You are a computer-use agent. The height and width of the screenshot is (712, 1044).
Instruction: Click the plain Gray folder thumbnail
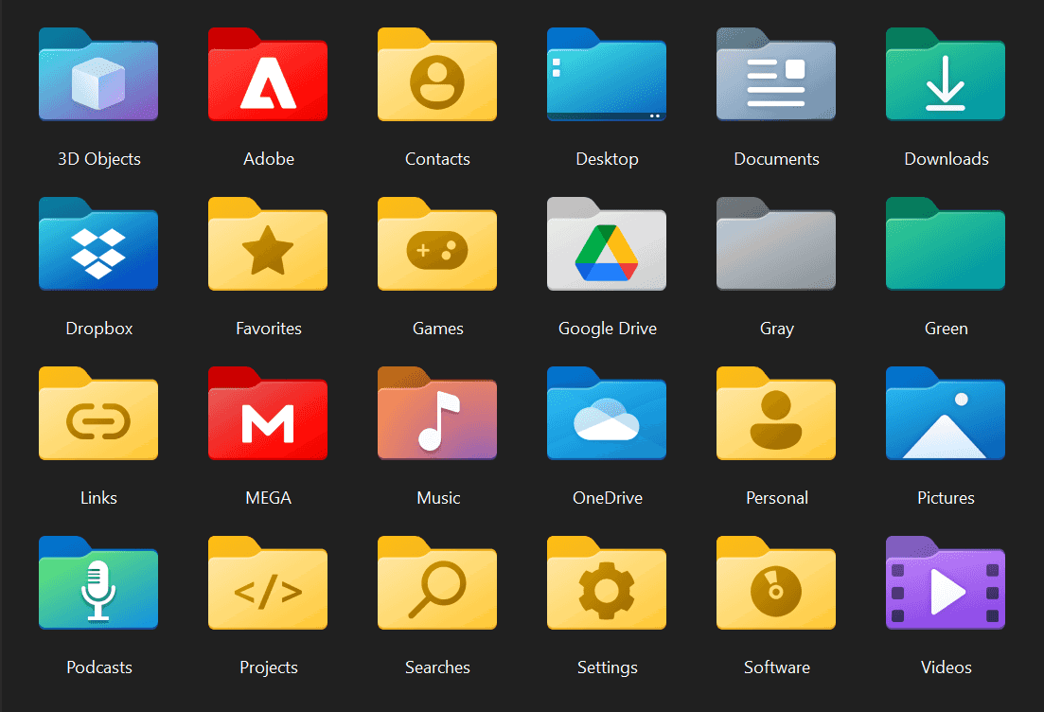coord(776,245)
